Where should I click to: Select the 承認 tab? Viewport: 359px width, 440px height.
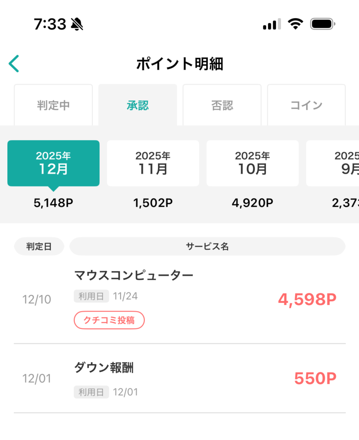tap(137, 105)
